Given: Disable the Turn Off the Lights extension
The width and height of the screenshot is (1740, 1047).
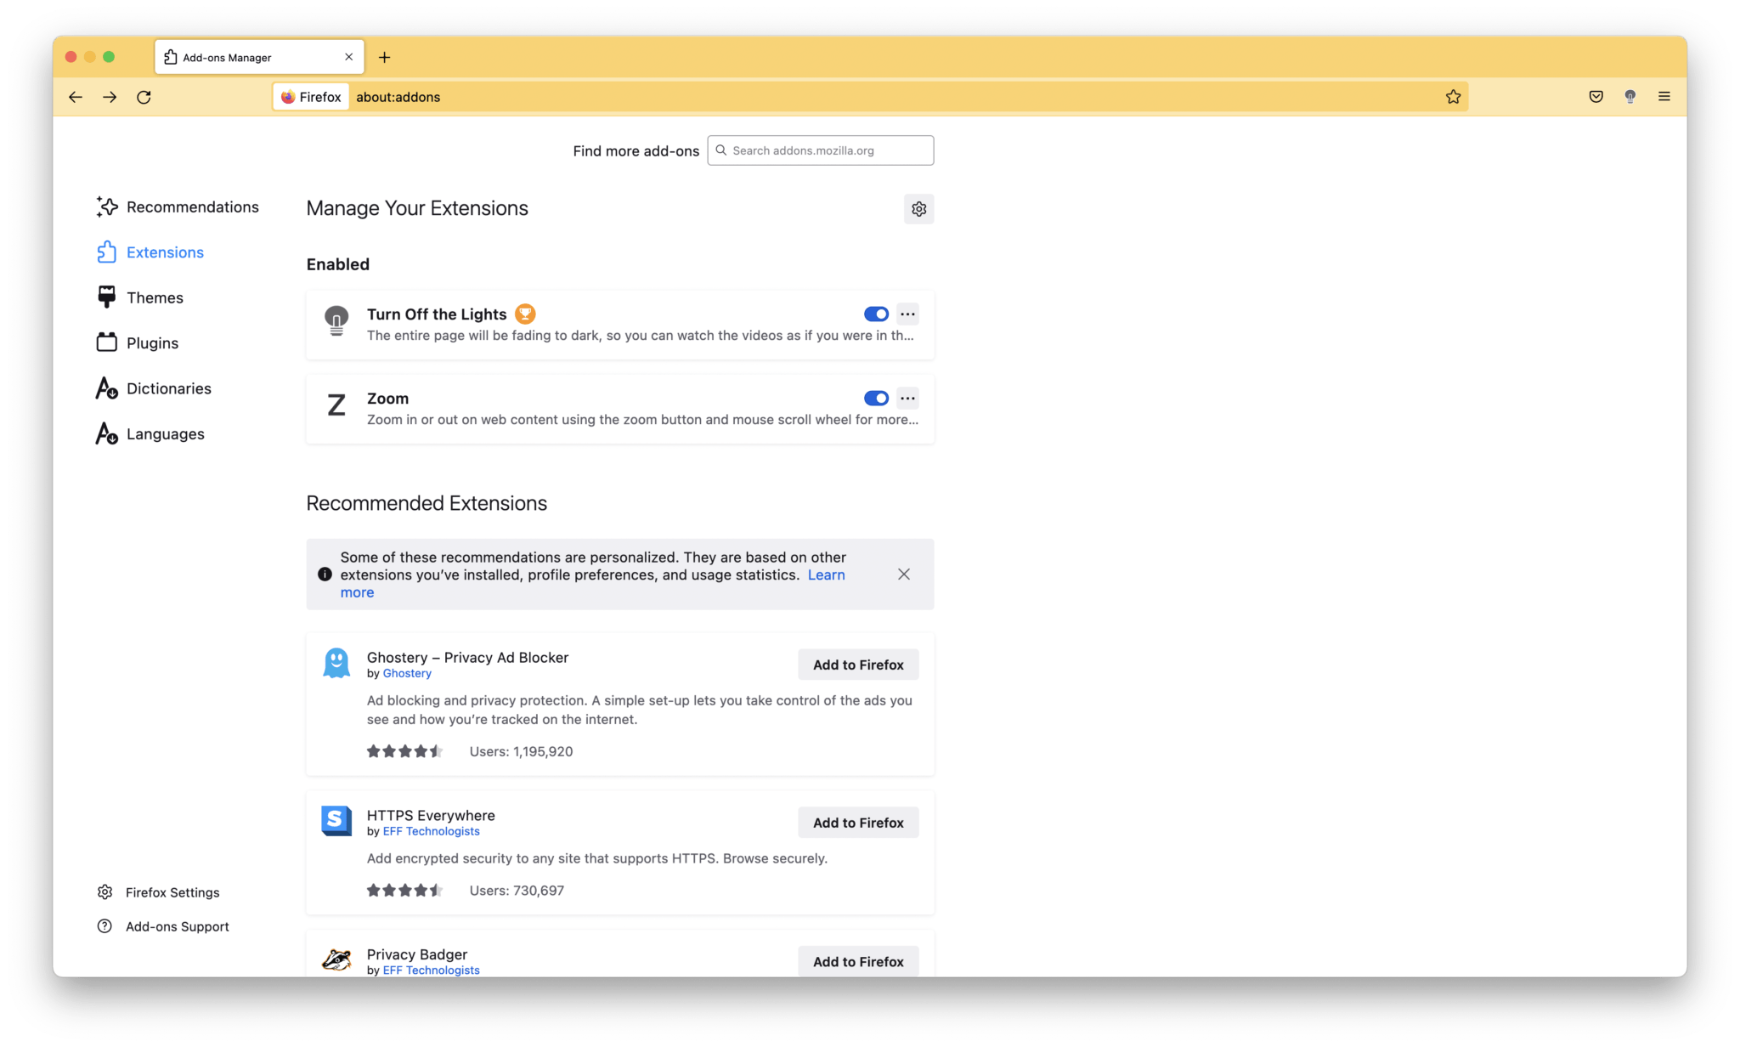Looking at the screenshot, I should (x=876, y=314).
